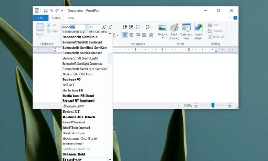
Task: Click the Grow font icon
Action: tap(104, 27)
